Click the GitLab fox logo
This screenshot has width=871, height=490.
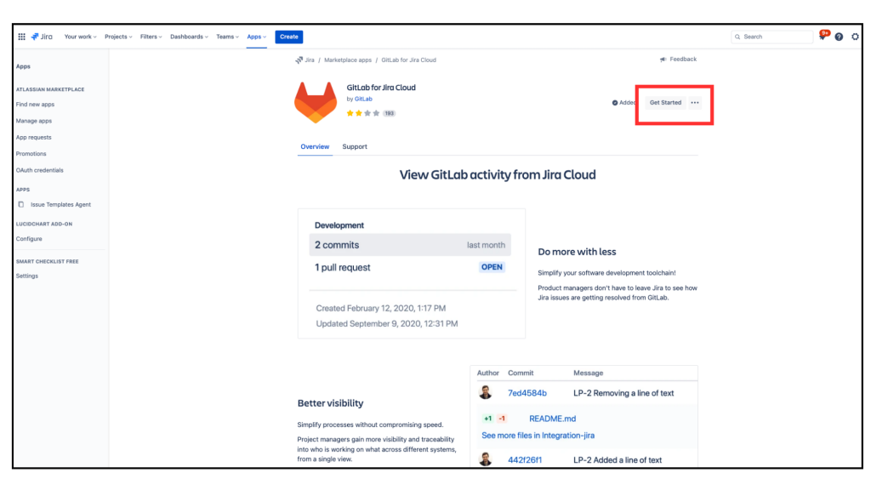pos(316,102)
